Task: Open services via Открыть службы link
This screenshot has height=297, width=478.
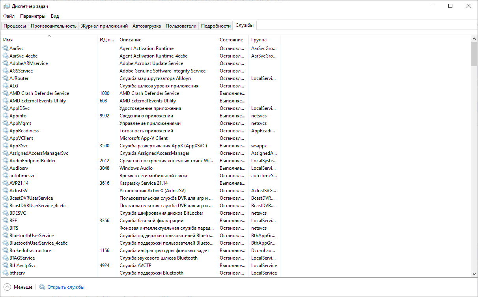Action: pyautogui.click(x=66, y=287)
